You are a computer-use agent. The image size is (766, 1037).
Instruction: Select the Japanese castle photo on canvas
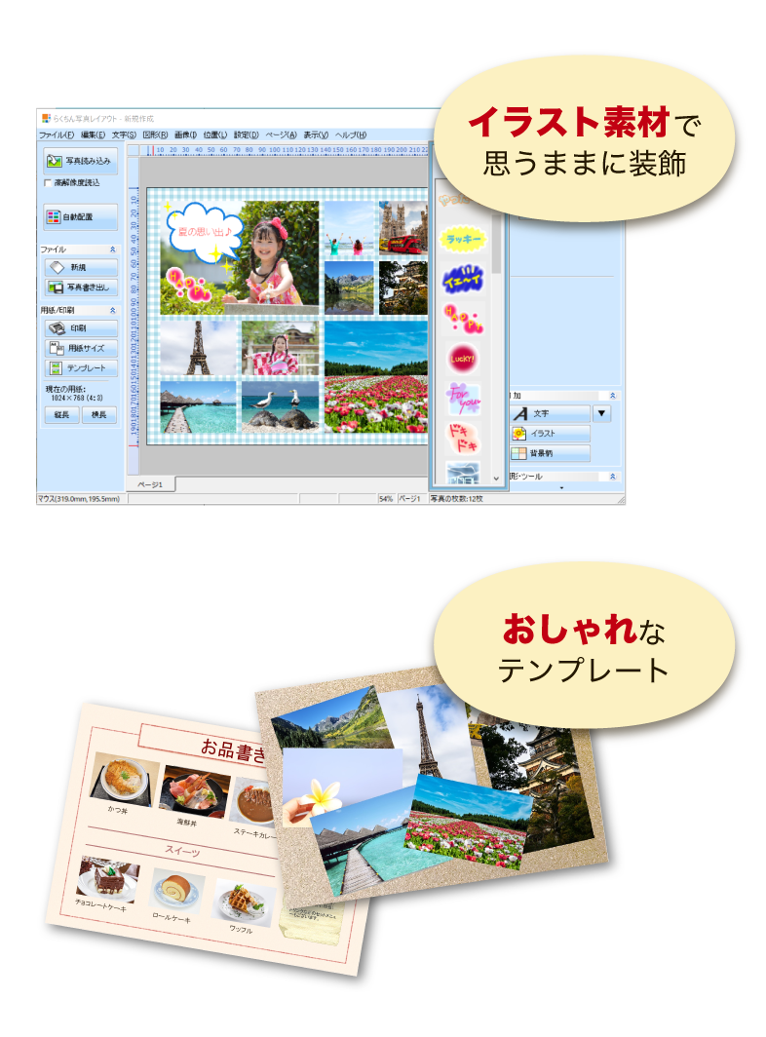[403, 288]
